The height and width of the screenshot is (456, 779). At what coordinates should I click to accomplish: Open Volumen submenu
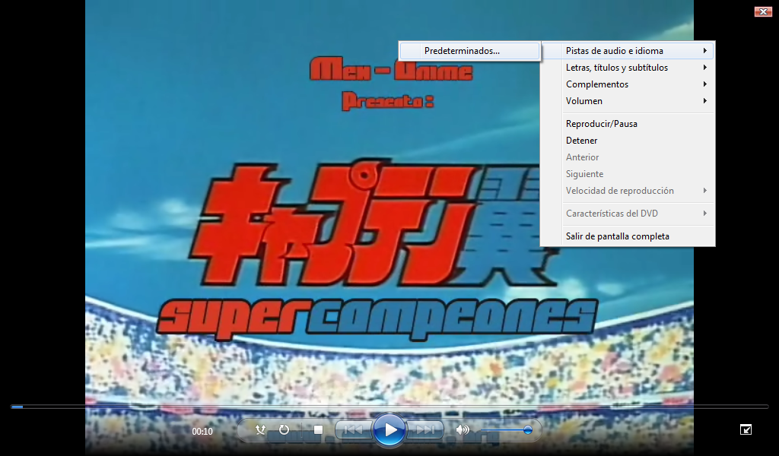[x=628, y=101]
